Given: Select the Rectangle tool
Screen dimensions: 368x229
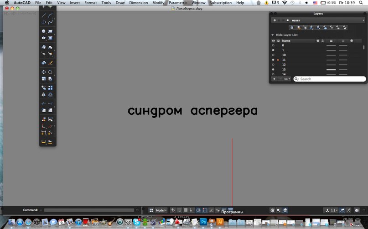Looking at the screenshot, I should pyautogui.click(x=50, y=31).
